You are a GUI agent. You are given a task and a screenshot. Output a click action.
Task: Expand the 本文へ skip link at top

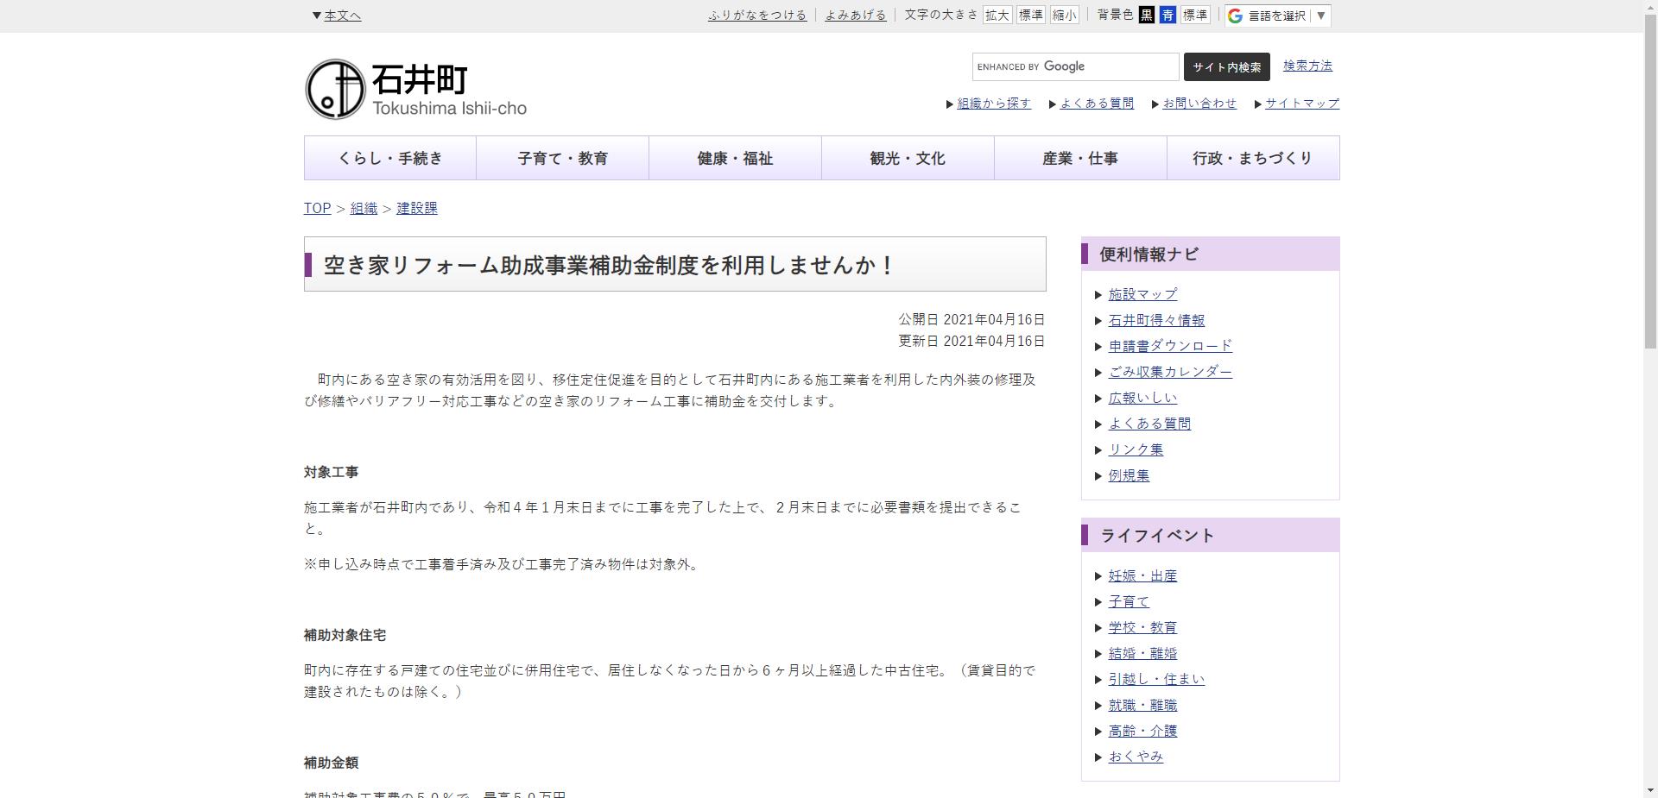337,15
